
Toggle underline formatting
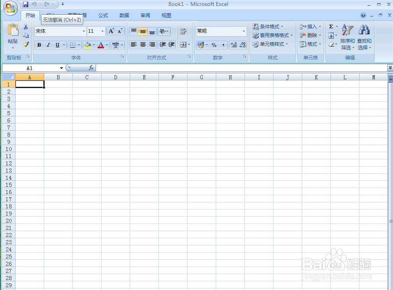pos(57,45)
